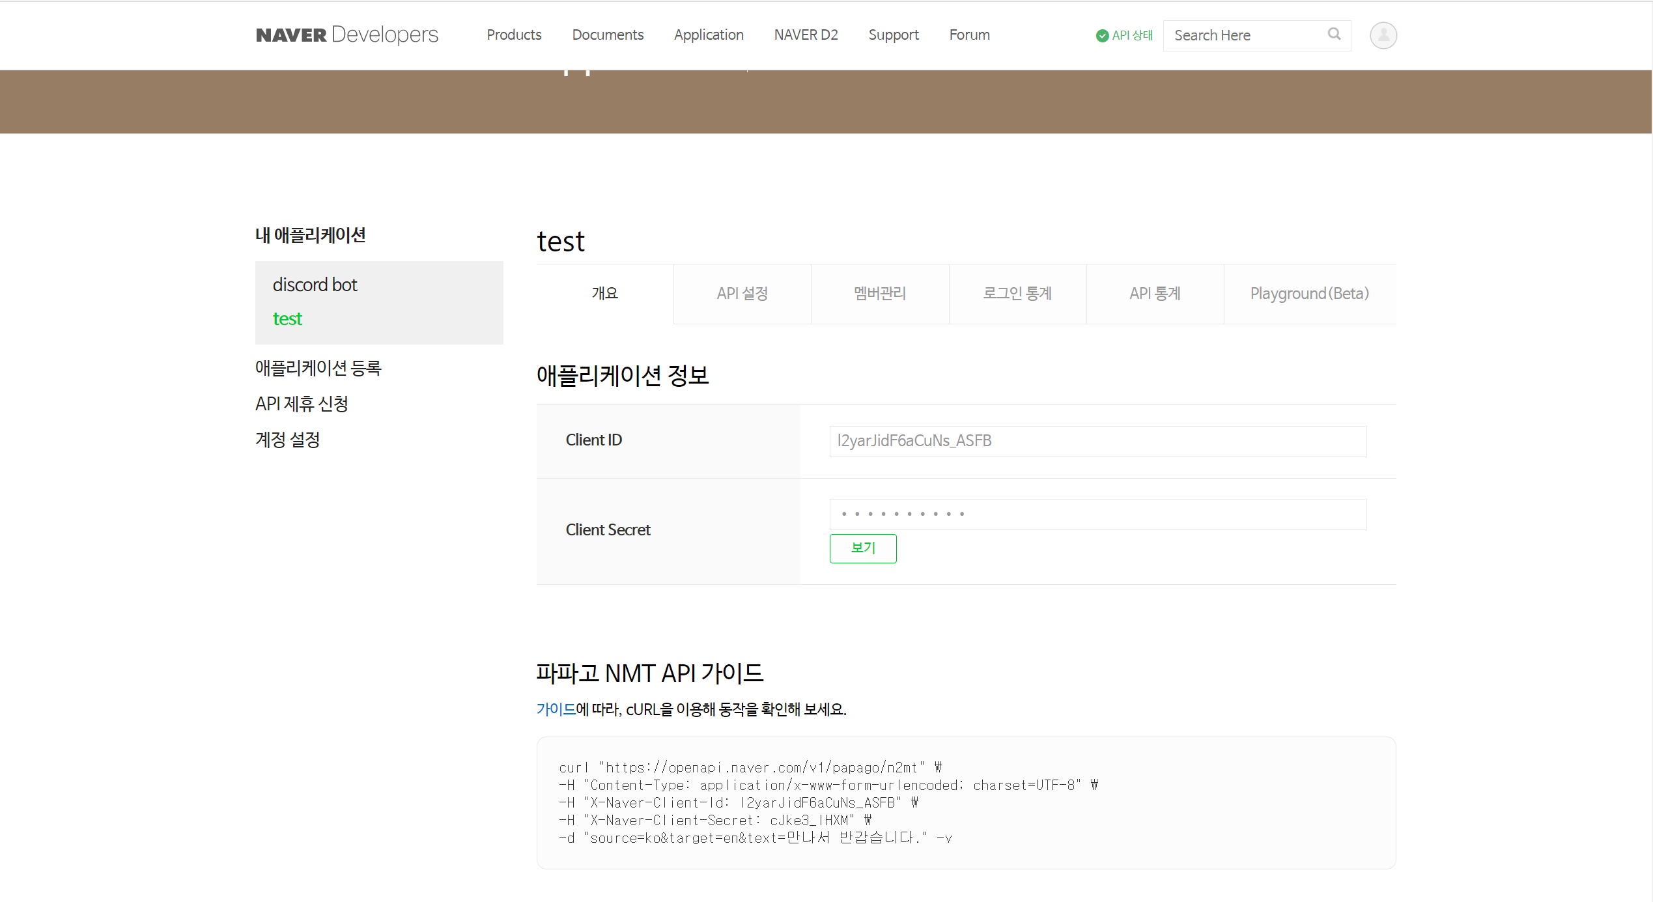The width and height of the screenshot is (1653, 902).
Task: Click the Client ID value field
Action: (x=1097, y=441)
